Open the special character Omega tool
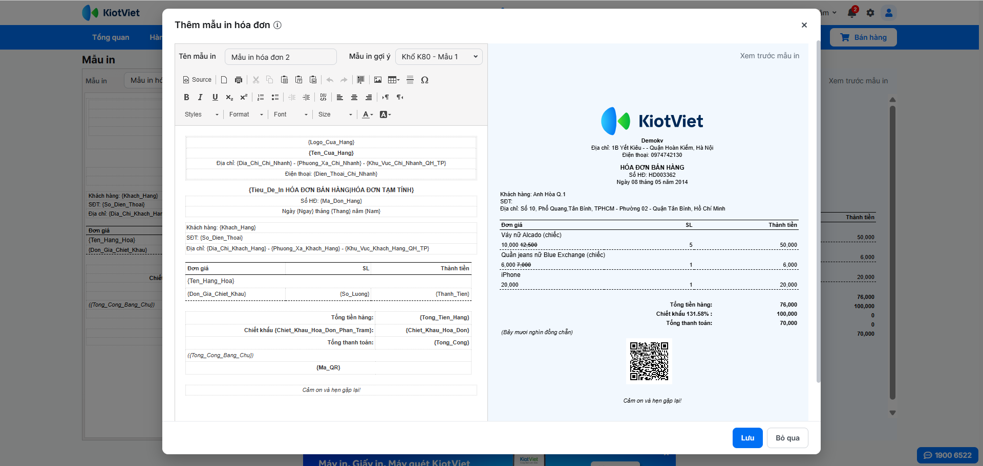Screen dimensions: 983x466 point(424,80)
